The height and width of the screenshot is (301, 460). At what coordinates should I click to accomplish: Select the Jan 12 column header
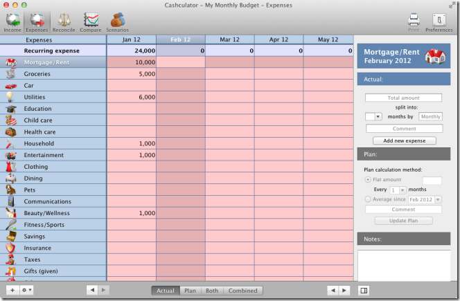tap(132, 39)
